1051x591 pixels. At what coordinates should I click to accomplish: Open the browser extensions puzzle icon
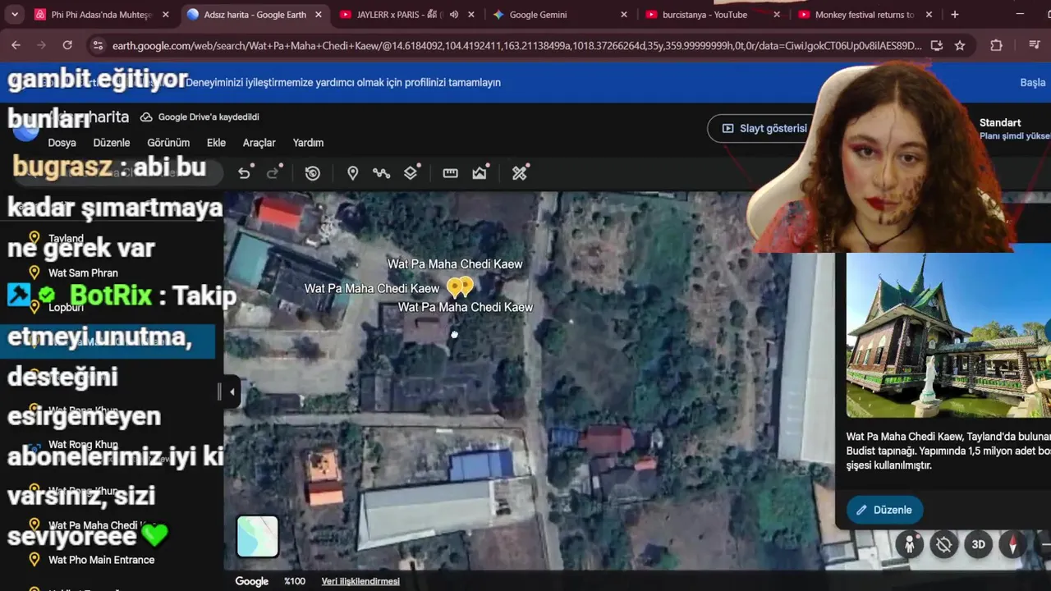click(x=996, y=45)
